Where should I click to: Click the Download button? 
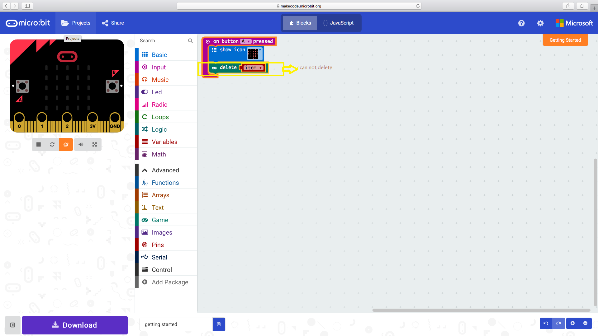tap(75, 325)
